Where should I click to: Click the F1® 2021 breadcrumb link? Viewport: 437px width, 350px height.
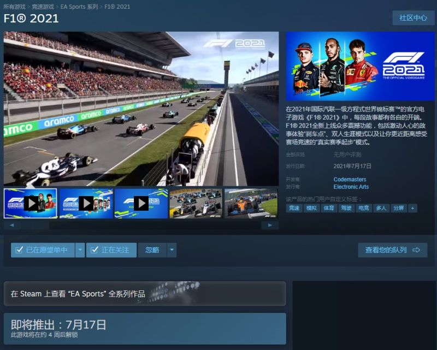117,7
